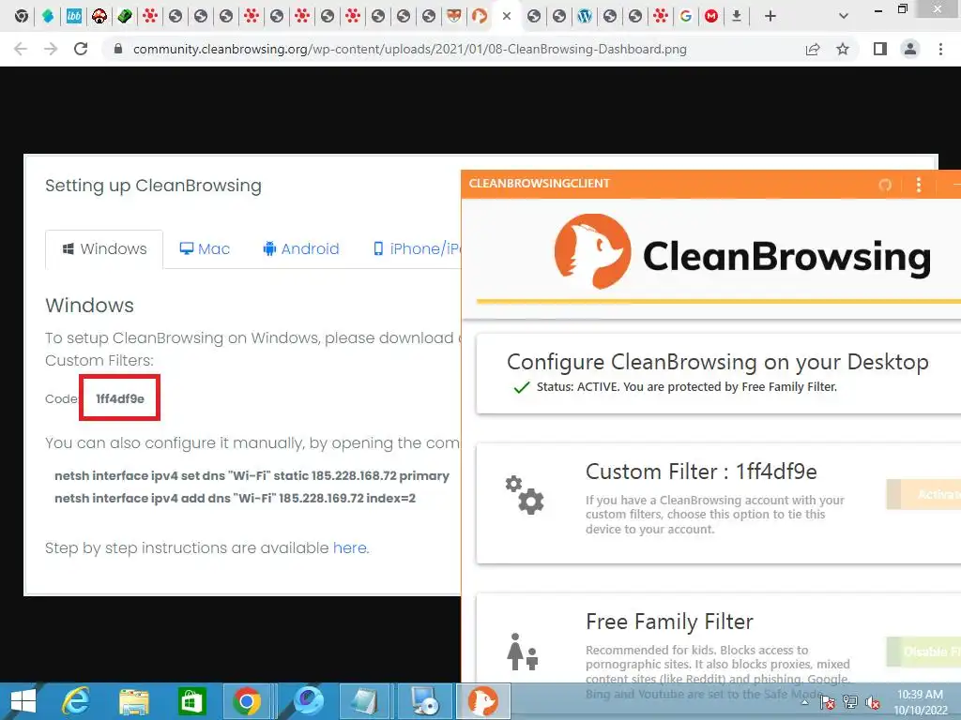Share this page from the address bar
Screen dimensions: 961x720
tap(813, 49)
